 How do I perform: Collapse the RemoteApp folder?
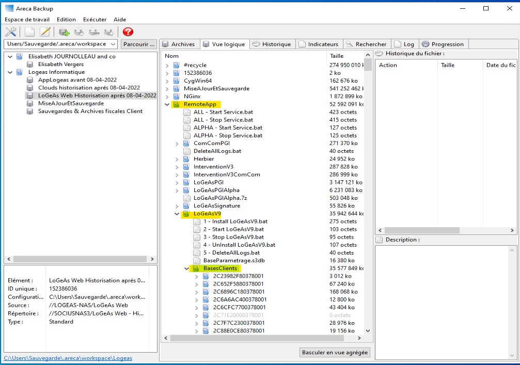click(x=167, y=104)
